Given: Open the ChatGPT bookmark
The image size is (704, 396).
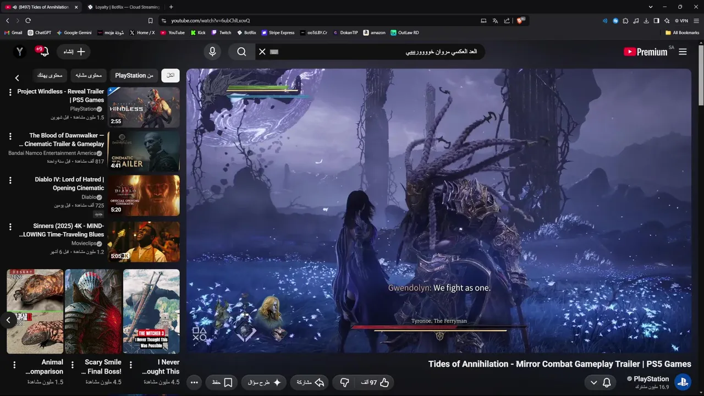Looking at the screenshot, I should tap(40, 32).
